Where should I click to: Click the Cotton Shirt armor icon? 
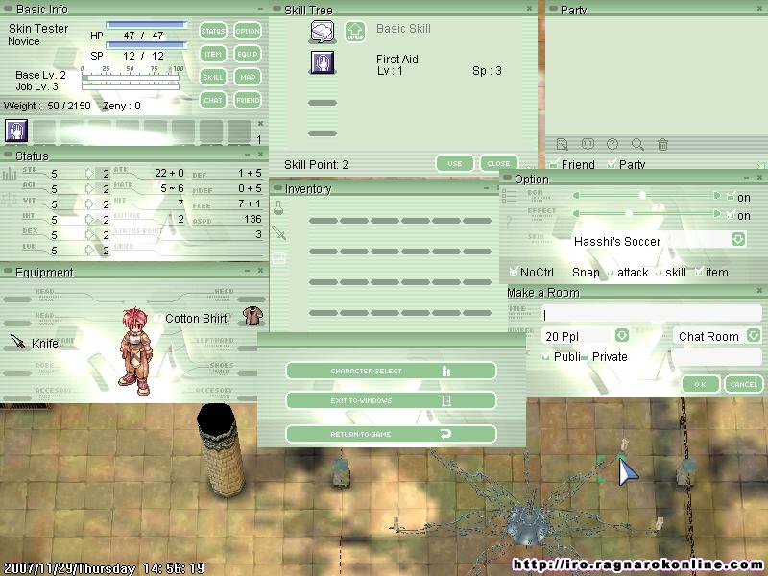point(252,317)
